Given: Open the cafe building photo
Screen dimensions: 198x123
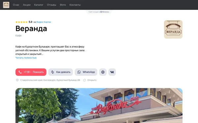Looking at the screenshot, I should [99, 106].
